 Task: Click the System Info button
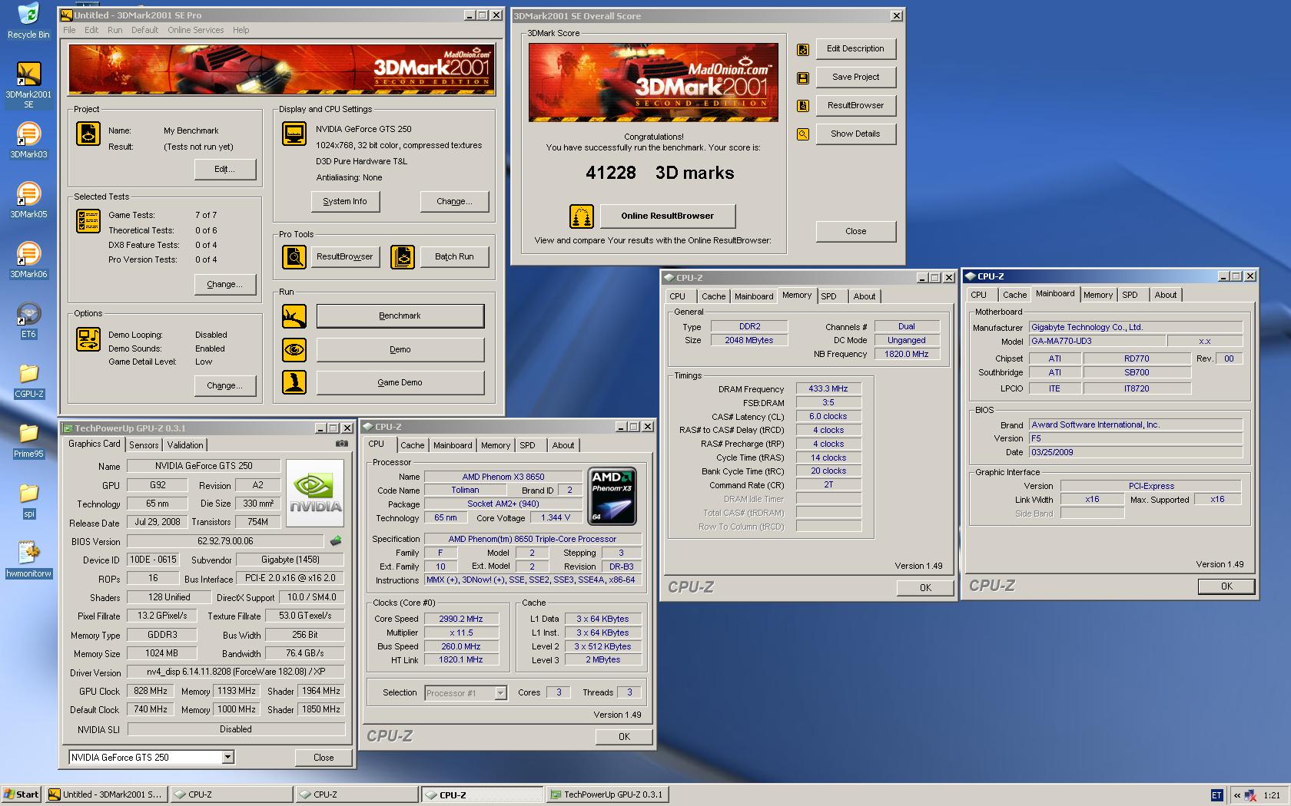(345, 201)
